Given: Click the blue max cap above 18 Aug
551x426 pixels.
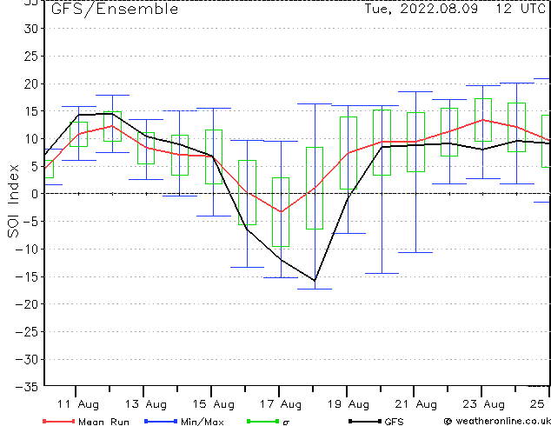Looking at the screenshot, I should click(315, 104).
